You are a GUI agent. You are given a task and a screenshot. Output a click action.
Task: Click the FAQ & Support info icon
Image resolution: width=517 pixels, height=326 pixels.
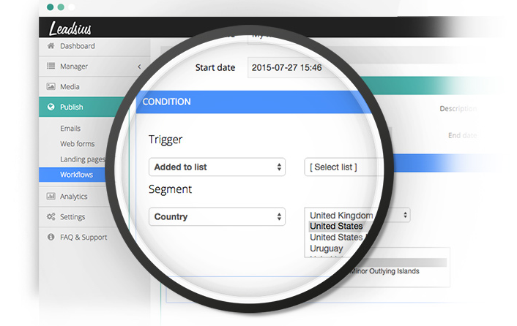pos(51,237)
